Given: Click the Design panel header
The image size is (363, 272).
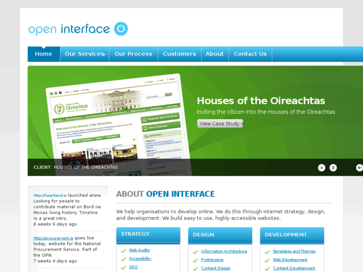Looking at the screenshot, I should point(220,236).
